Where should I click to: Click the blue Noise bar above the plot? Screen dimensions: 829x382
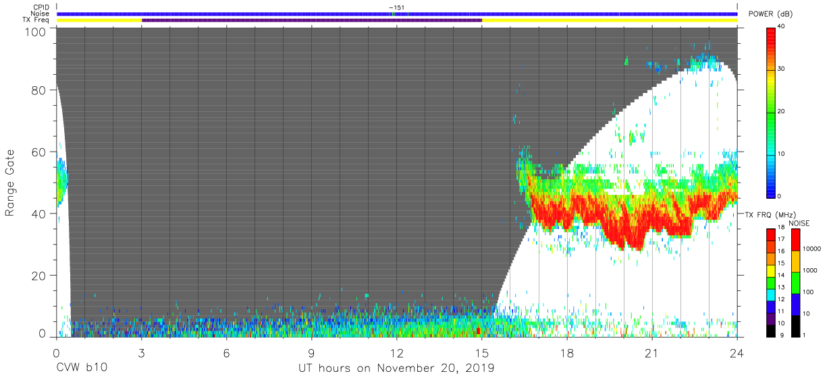point(396,13)
